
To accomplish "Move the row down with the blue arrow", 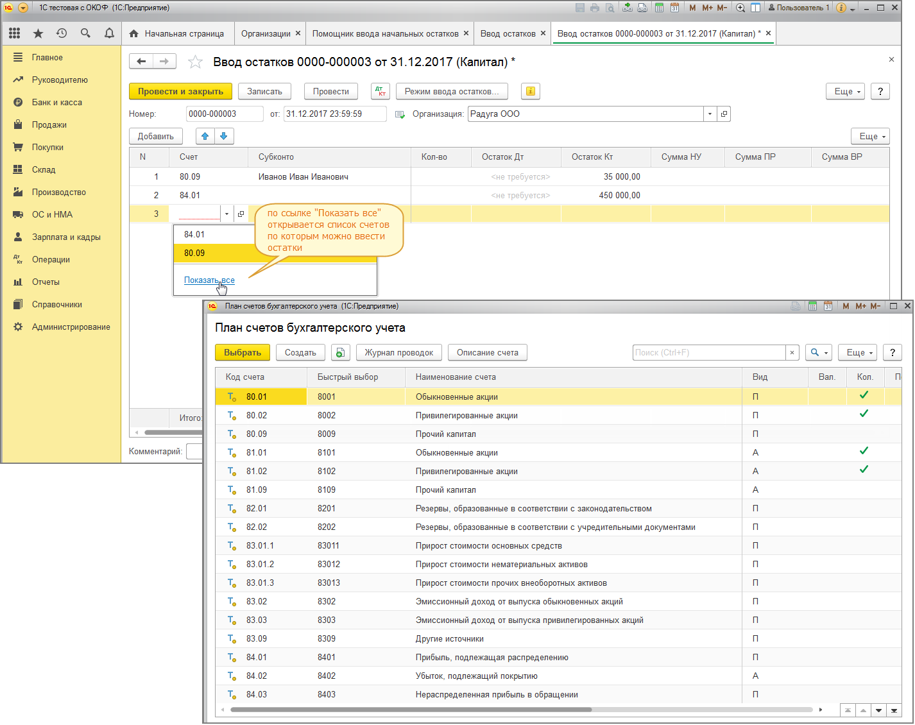I will 224,136.
